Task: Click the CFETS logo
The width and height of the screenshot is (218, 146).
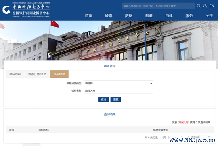Action: tap(26, 10)
